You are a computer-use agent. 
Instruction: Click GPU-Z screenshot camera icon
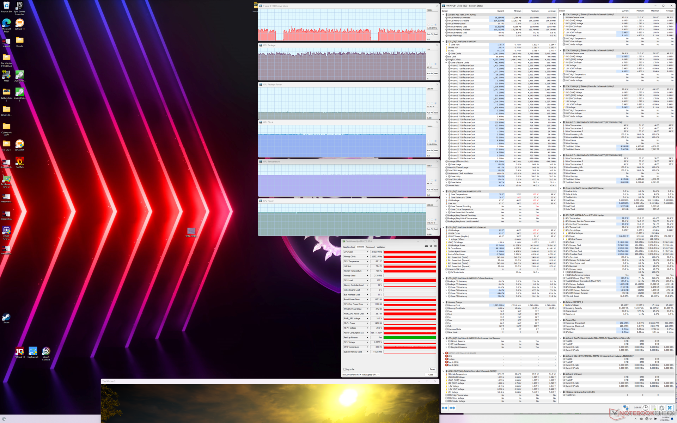[x=426, y=246]
